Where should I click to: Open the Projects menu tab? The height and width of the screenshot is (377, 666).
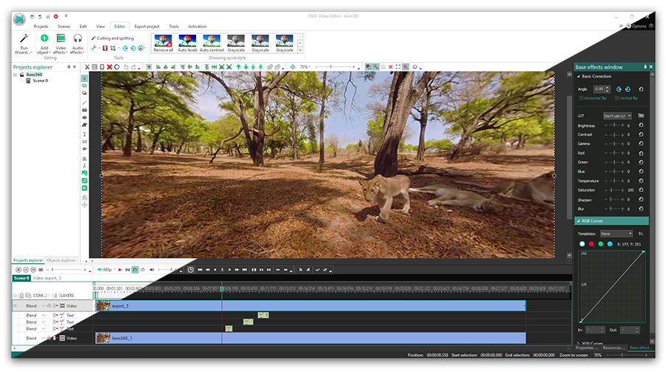point(41,27)
